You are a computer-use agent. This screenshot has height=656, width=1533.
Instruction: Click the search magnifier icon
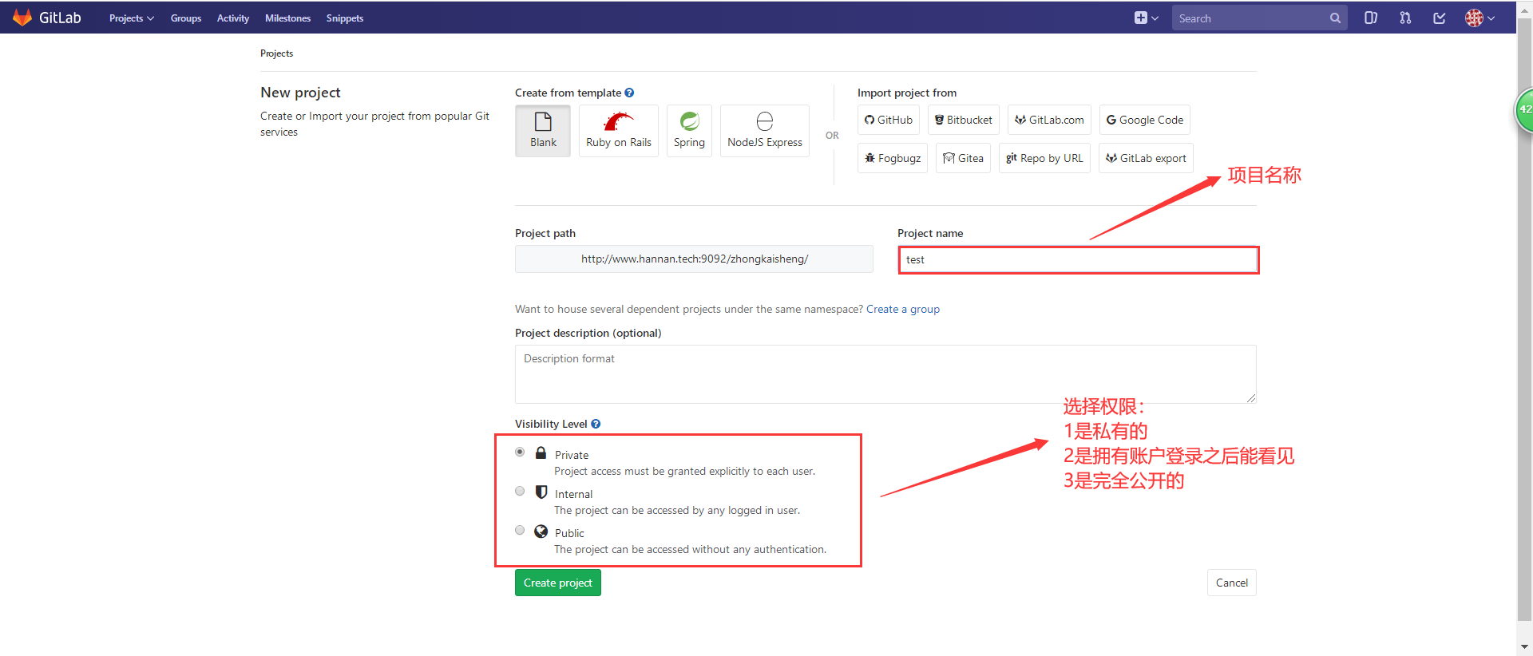tap(1335, 18)
